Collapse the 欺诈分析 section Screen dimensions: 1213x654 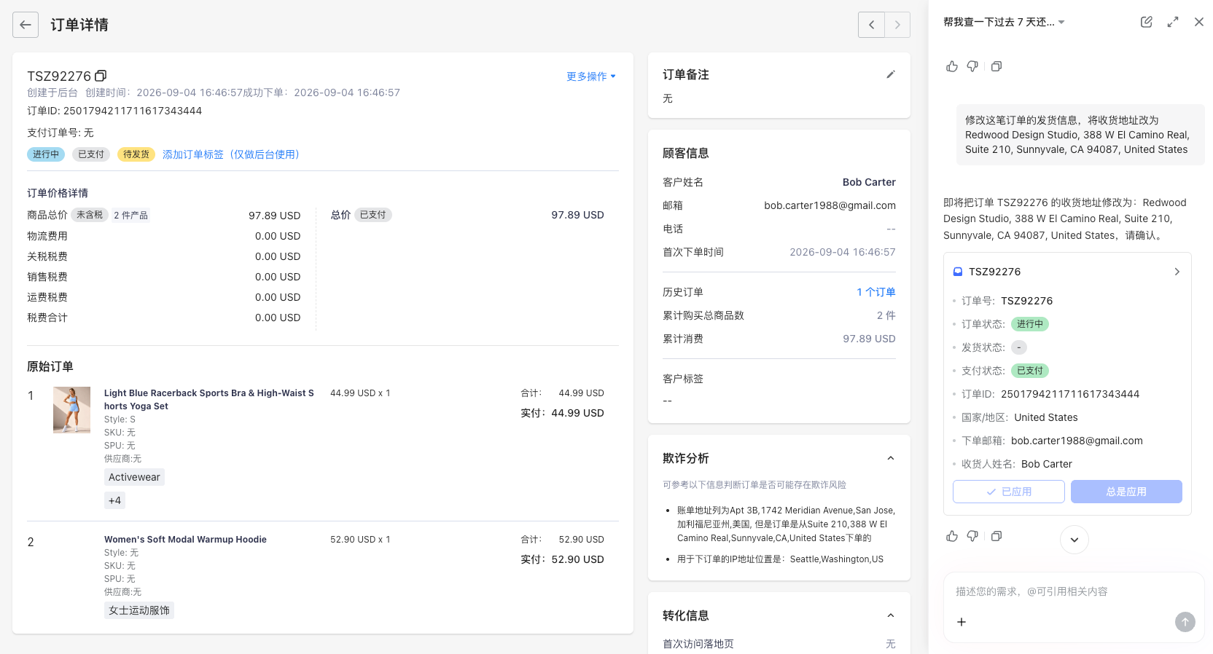890,458
